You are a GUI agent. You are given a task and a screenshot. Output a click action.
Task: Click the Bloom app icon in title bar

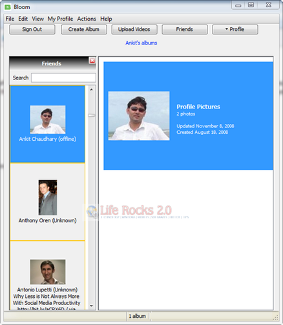(x=8, y=7)
